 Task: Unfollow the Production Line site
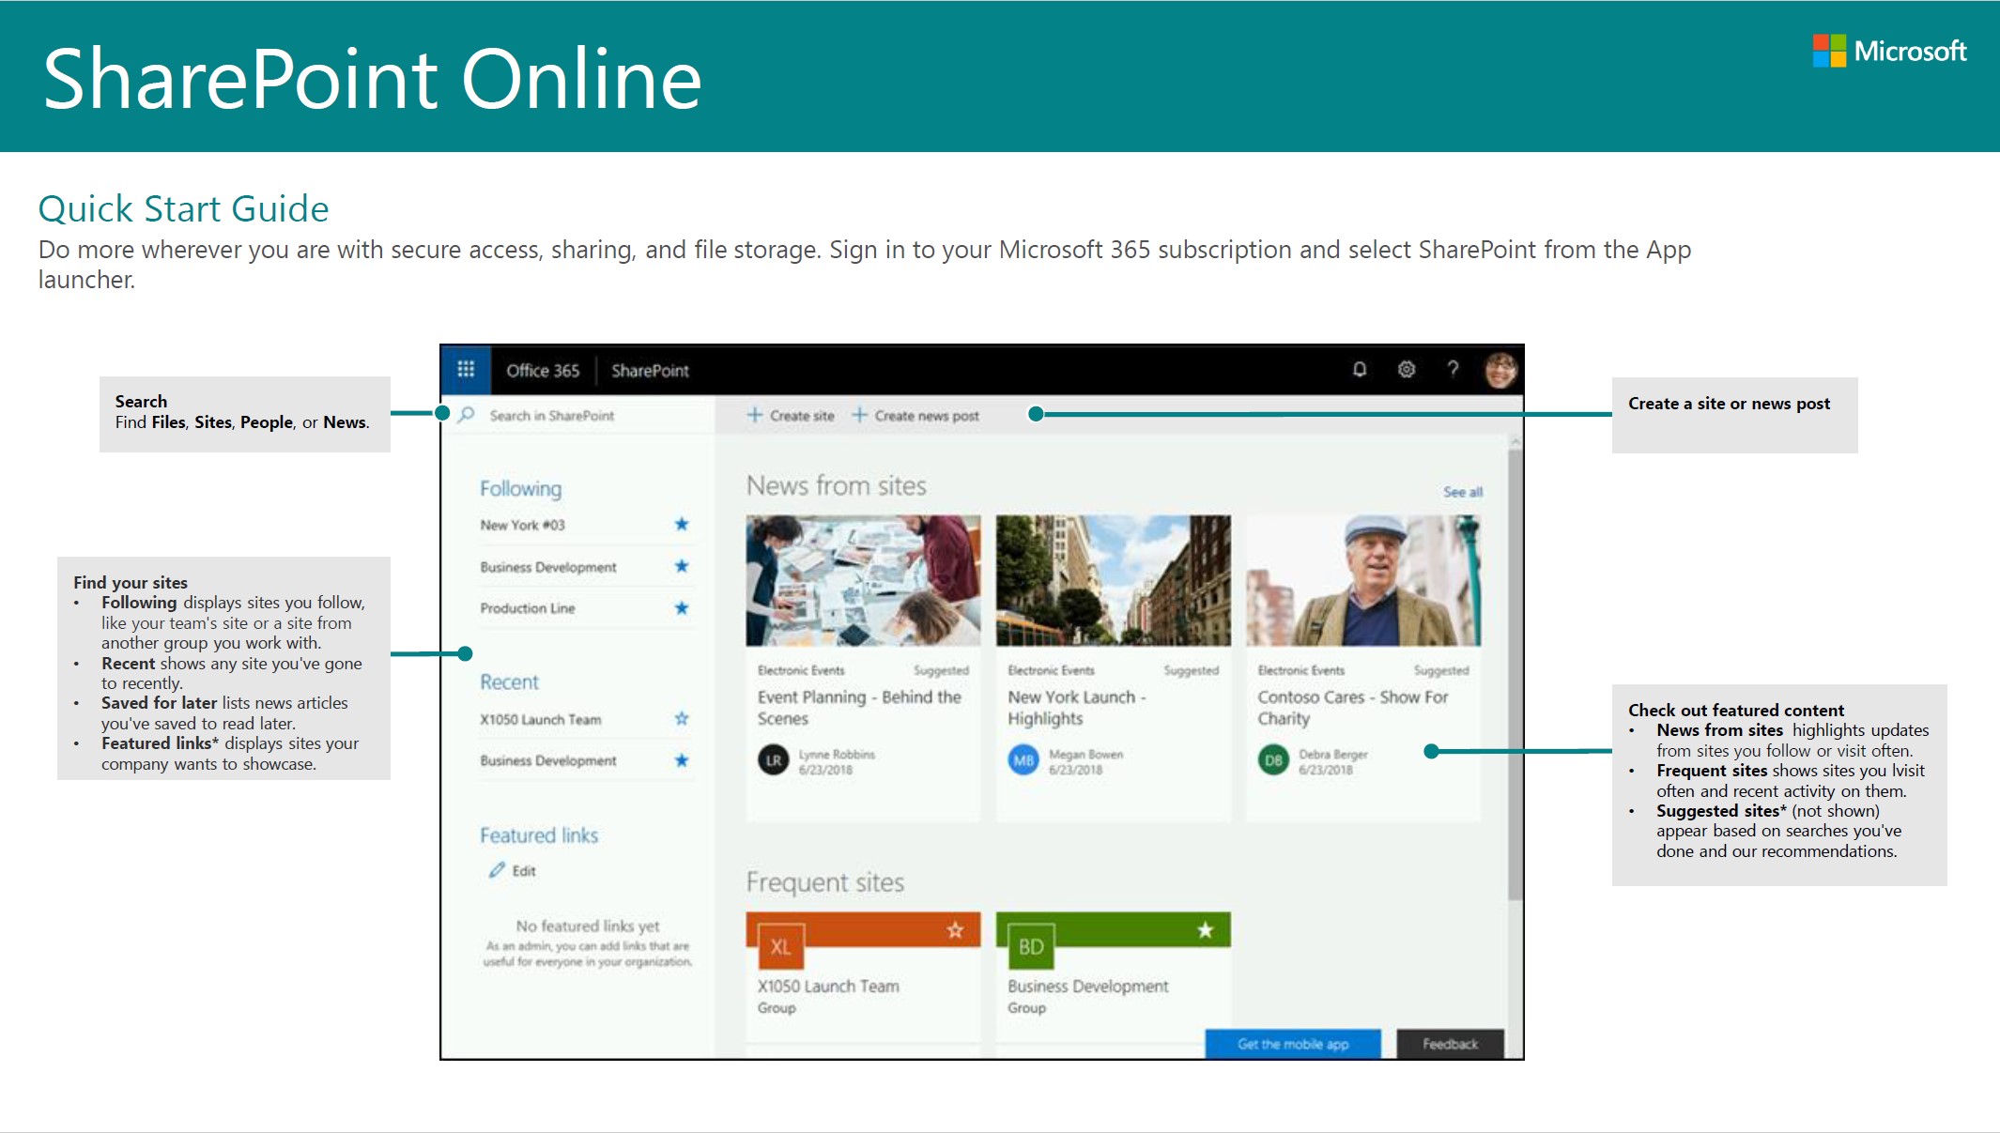point(681,608)
